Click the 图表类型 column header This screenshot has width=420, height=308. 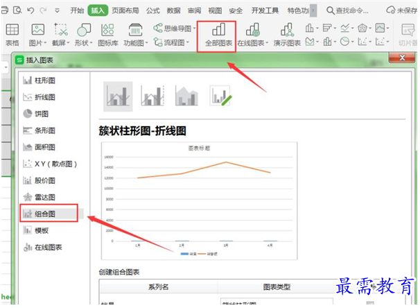tap(277, 287)
